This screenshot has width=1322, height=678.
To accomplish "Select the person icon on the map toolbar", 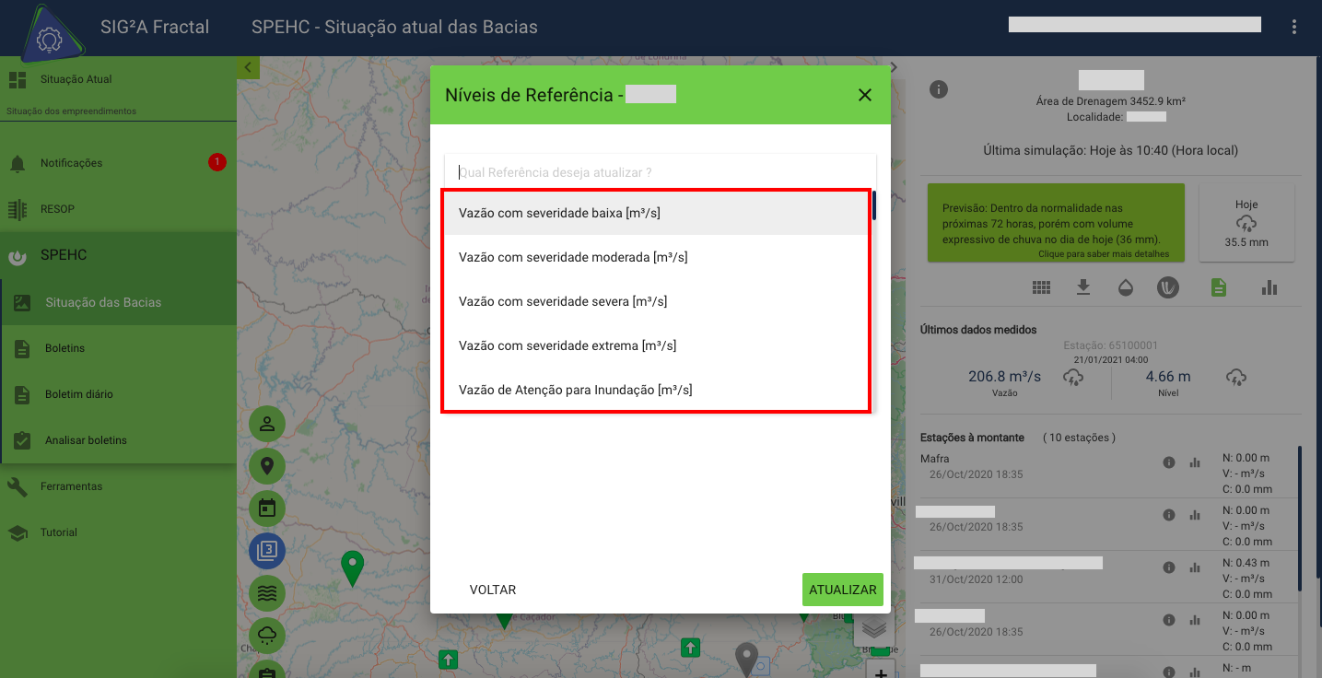I will [x=266, y=423].
